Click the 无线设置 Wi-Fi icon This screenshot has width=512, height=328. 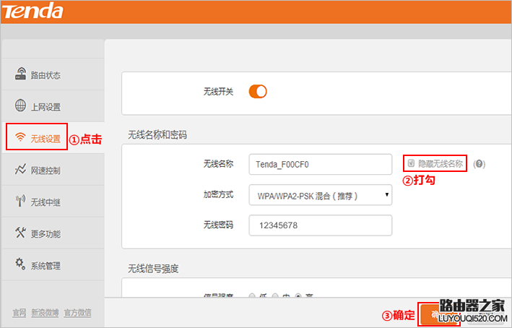(x=20, y=138)
